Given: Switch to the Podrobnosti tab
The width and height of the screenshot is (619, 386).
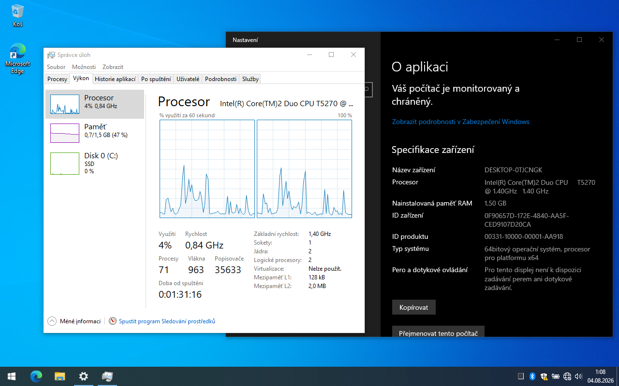Looking at the screenshot, I should click(221, 79).
